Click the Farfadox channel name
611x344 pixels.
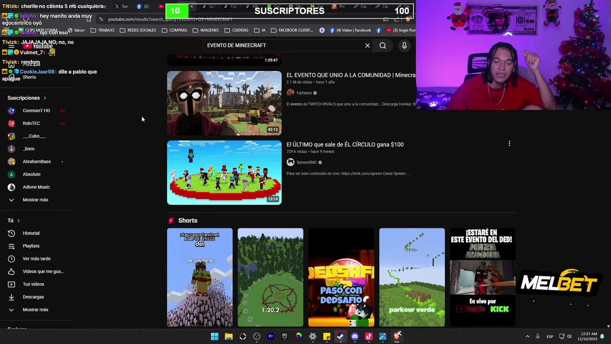(304, 93)
